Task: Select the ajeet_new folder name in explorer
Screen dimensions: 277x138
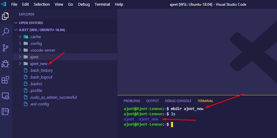Action: click(x=39, y=64)
